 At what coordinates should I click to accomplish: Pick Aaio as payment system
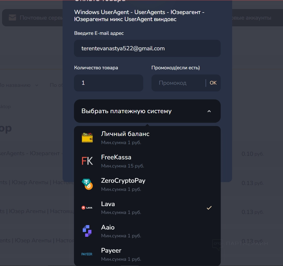(x=147, y=231)
